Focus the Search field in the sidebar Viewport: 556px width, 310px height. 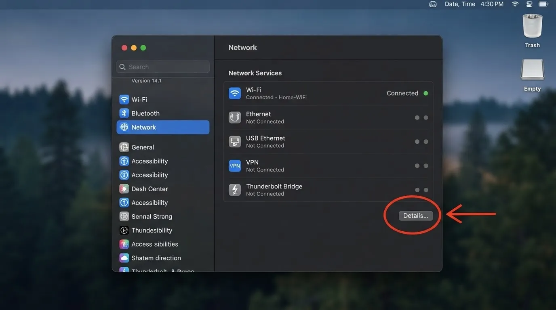(163, 67)
